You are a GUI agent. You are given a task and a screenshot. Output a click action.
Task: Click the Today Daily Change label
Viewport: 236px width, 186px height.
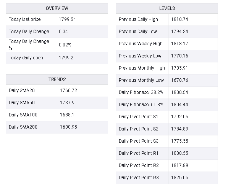29,32
